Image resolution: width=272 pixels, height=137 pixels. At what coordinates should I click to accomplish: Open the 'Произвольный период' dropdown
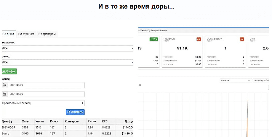tap(43, 103)
